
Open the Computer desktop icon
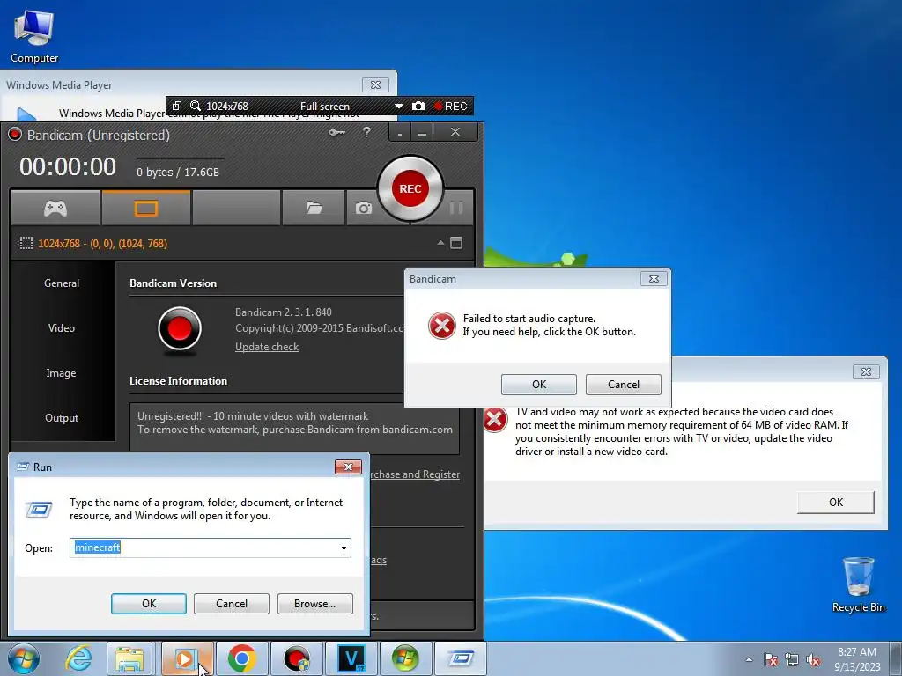(x=34, y=35)
